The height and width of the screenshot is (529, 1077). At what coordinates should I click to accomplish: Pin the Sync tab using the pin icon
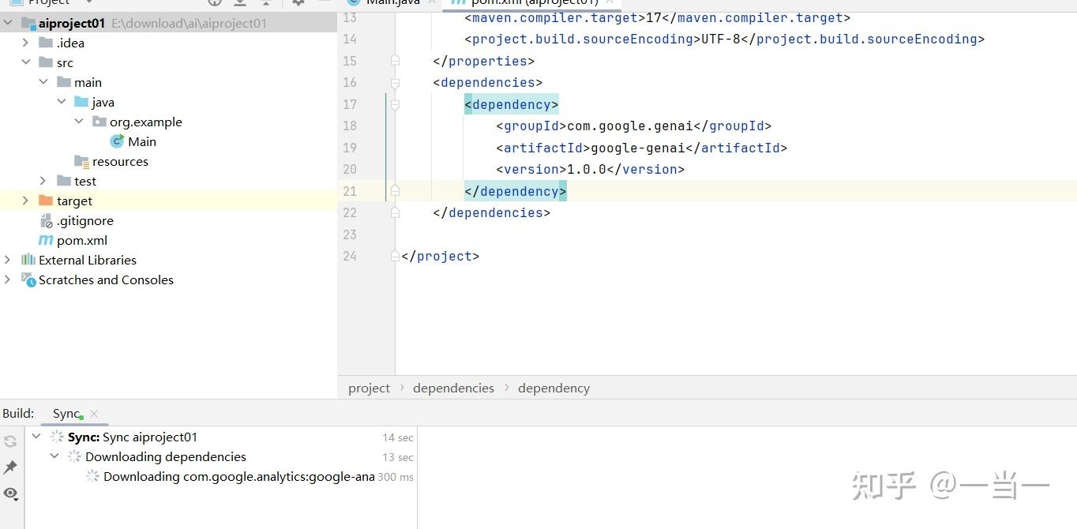tap(10, 467)
